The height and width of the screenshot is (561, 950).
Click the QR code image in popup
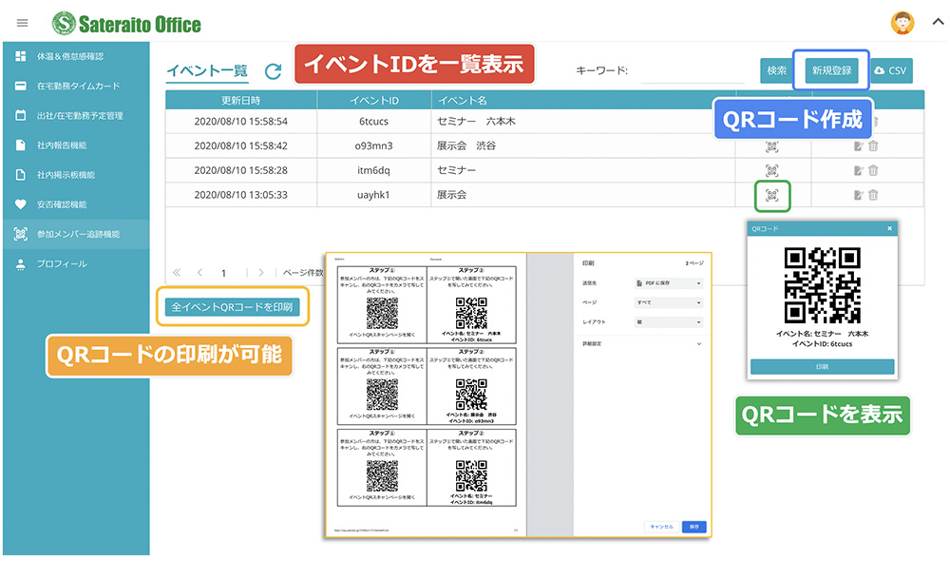(x=822, y=285)
